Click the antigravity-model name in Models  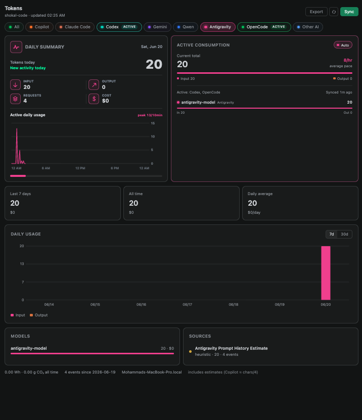(29, 348)
